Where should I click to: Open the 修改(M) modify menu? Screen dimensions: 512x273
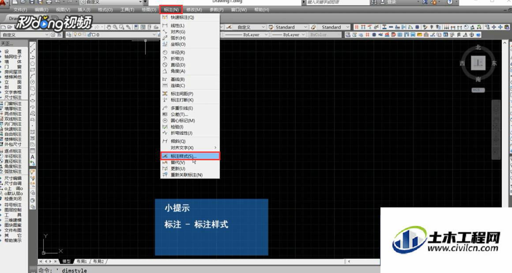(194, 10)
